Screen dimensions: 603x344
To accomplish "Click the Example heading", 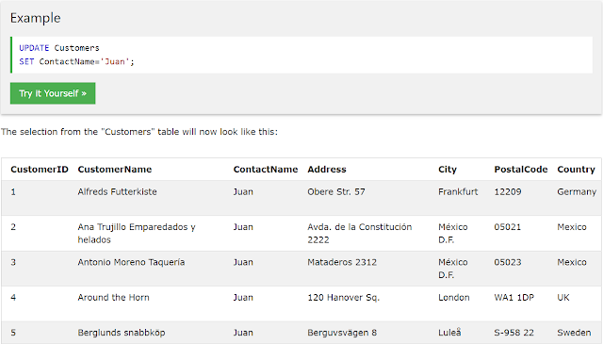I will tap(36, 18).
